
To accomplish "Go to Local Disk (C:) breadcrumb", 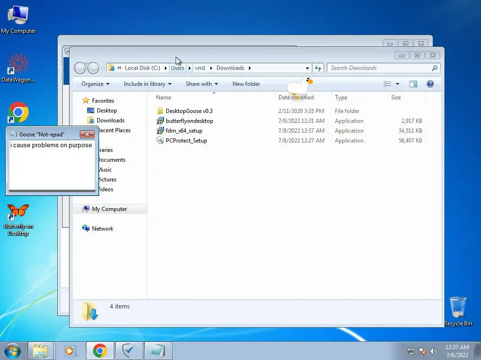I will [142, 68].
